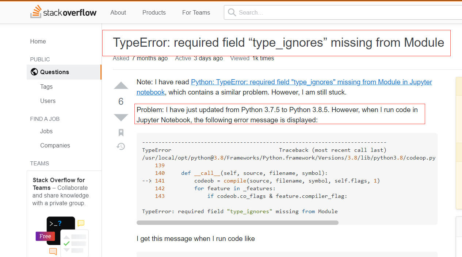
Task: Click the code block horizontal scrollbar
Action: point(237,222)
